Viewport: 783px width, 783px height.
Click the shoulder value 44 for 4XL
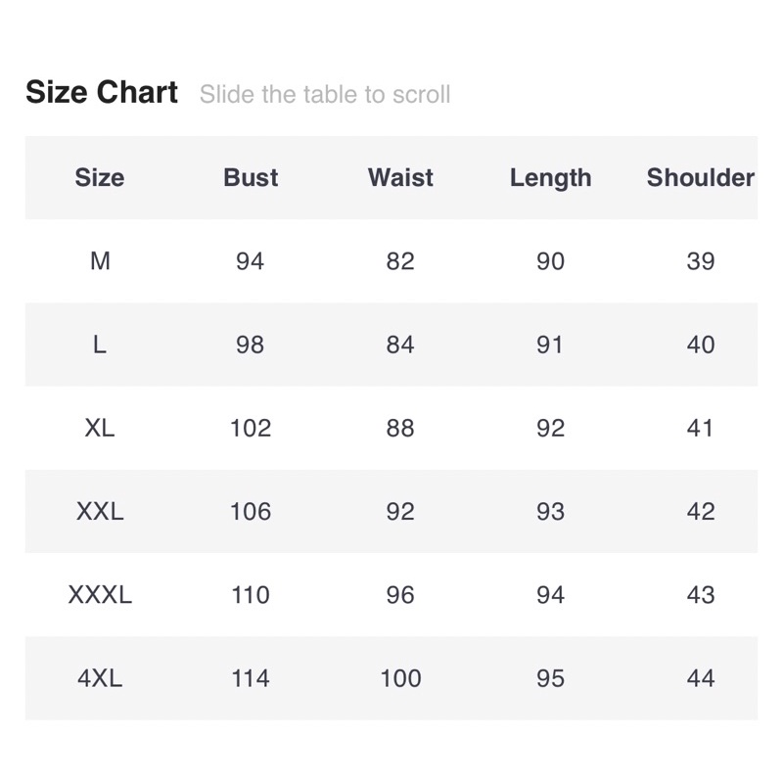point(701,677)
